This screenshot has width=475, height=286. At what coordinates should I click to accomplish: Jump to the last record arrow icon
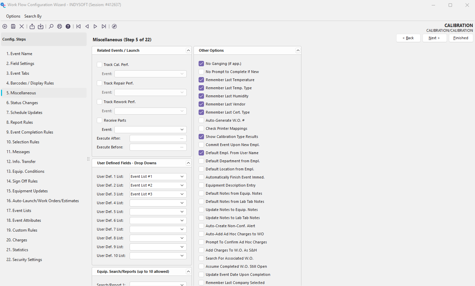[104, 26]
